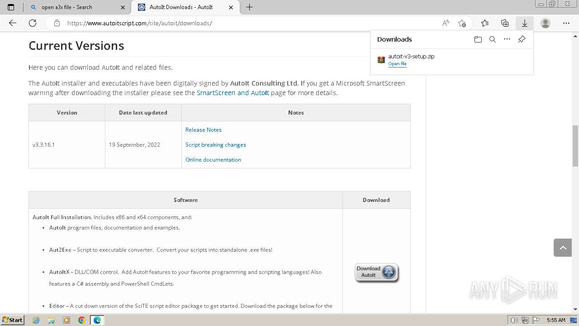The width and height of the screenshot is (579, 326).
Task: Enable Read aloud for this page
Action: [446, 23]
